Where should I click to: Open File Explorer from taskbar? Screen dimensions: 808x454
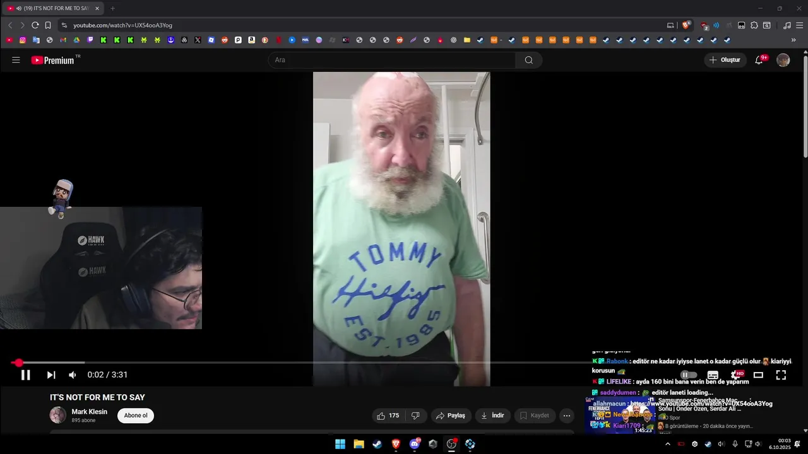pyautogui.click(x=359, y=444)
